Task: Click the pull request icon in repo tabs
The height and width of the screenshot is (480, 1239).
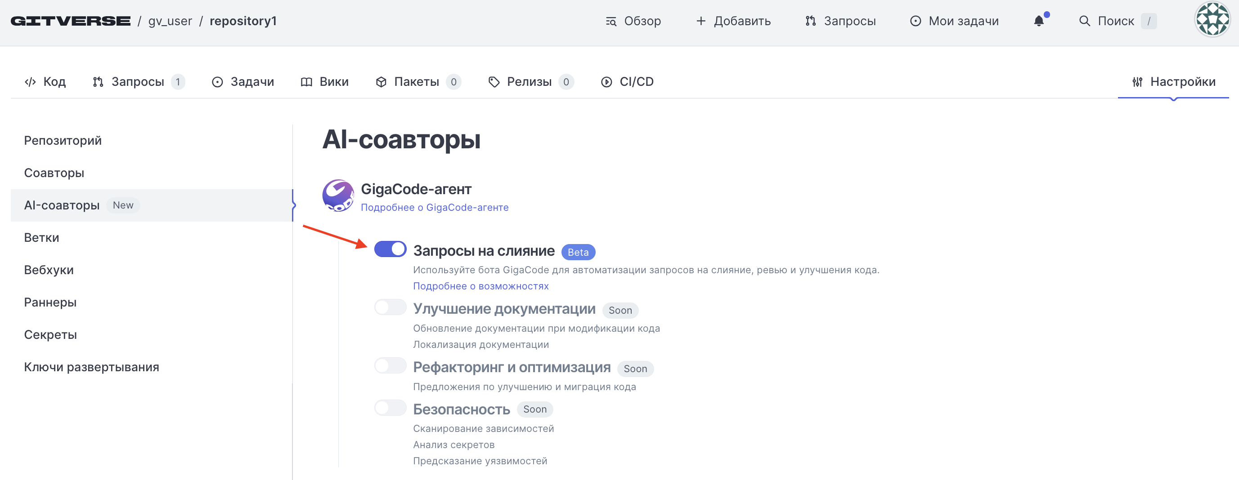Action: (98, 82)
